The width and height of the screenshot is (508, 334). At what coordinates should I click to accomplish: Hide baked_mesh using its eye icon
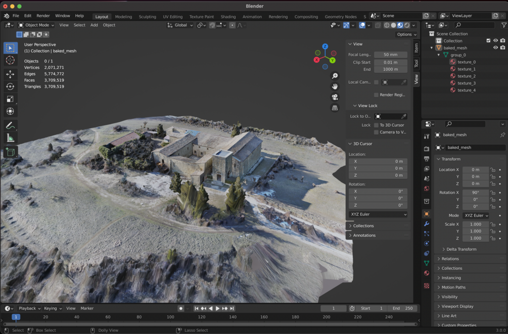(495, 47)
